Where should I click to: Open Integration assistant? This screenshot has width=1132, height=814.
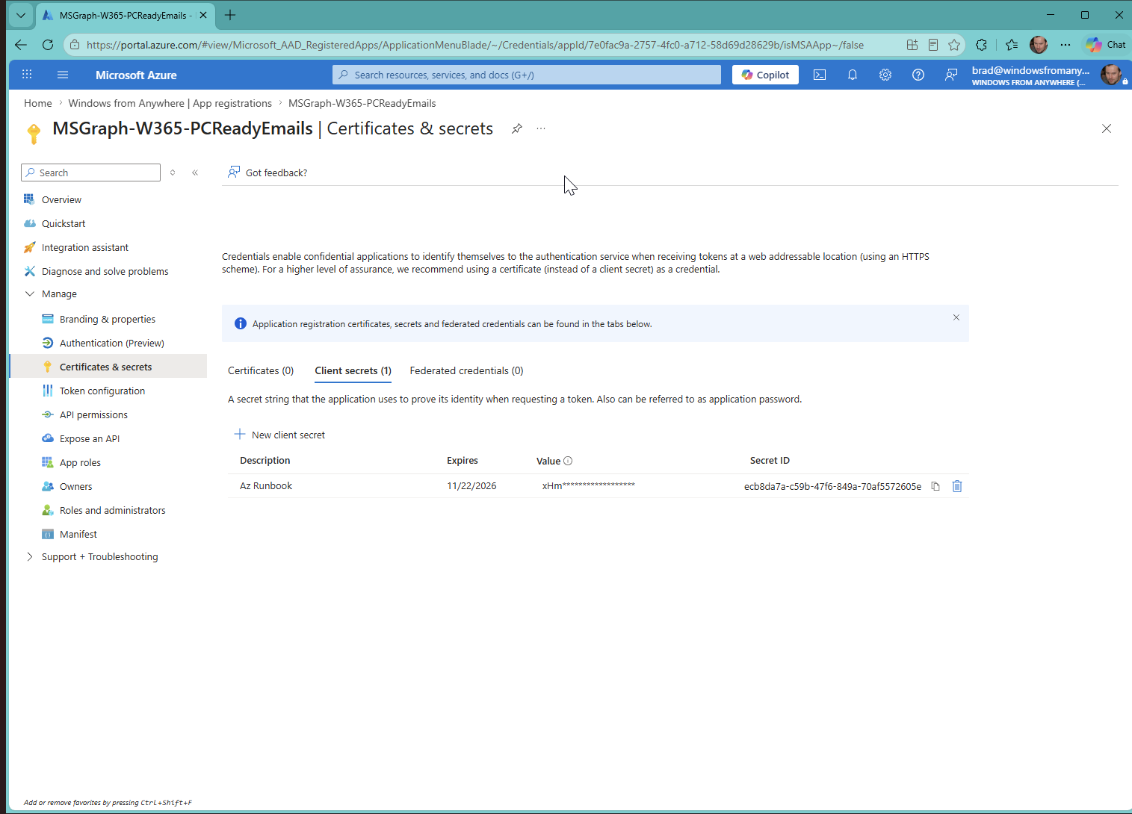85,247
